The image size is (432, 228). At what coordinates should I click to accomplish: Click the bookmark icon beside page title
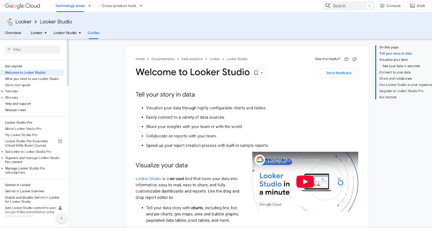coord(256,73)
